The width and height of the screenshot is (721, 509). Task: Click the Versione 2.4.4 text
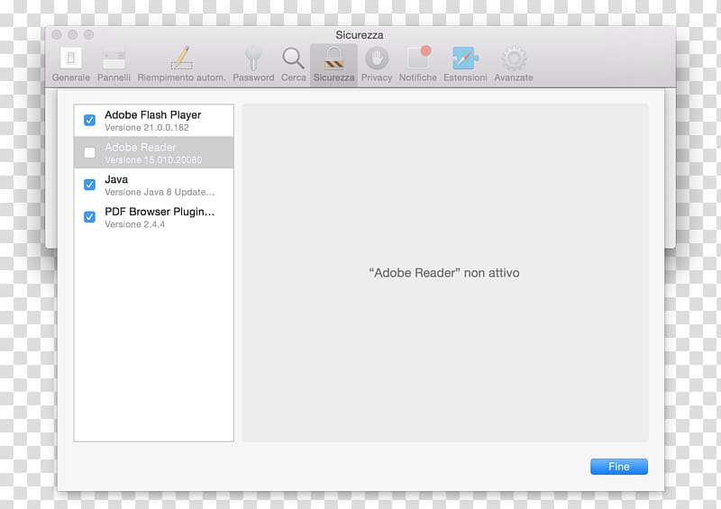tap(134, 224)
